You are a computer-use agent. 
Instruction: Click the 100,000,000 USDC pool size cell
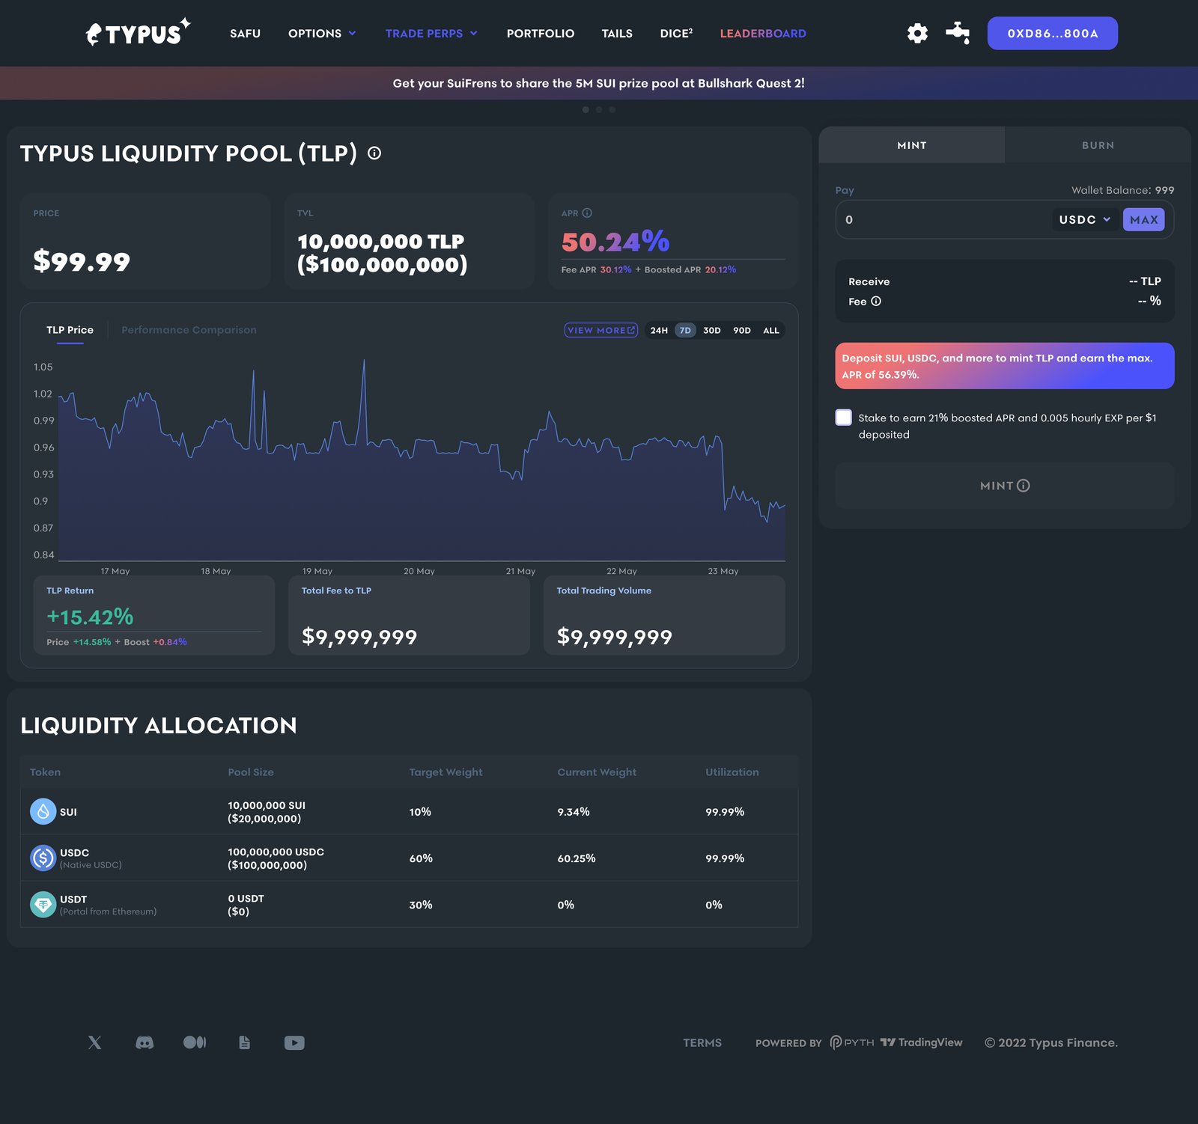pos(276,858)
